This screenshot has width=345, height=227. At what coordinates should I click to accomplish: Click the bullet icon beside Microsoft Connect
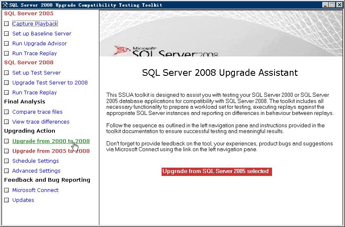tap(7, 190)
